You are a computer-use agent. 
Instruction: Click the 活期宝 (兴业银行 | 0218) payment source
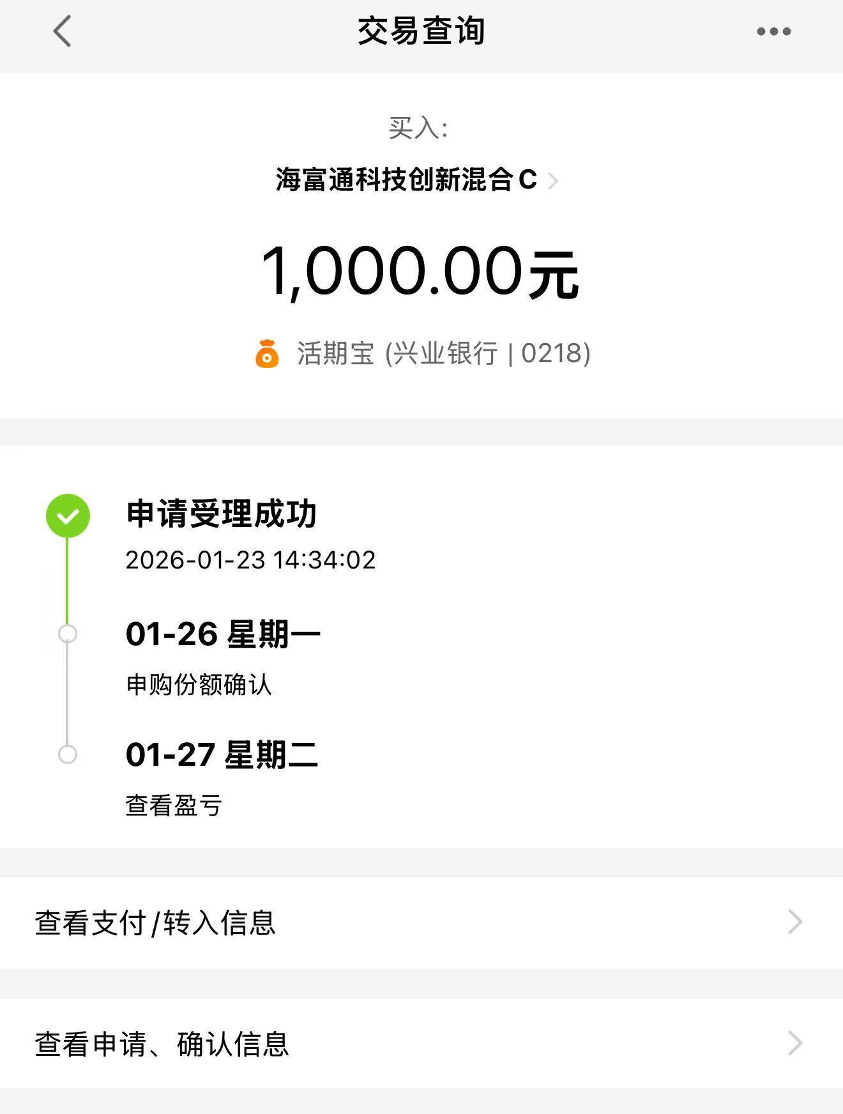tap(443, 353)
